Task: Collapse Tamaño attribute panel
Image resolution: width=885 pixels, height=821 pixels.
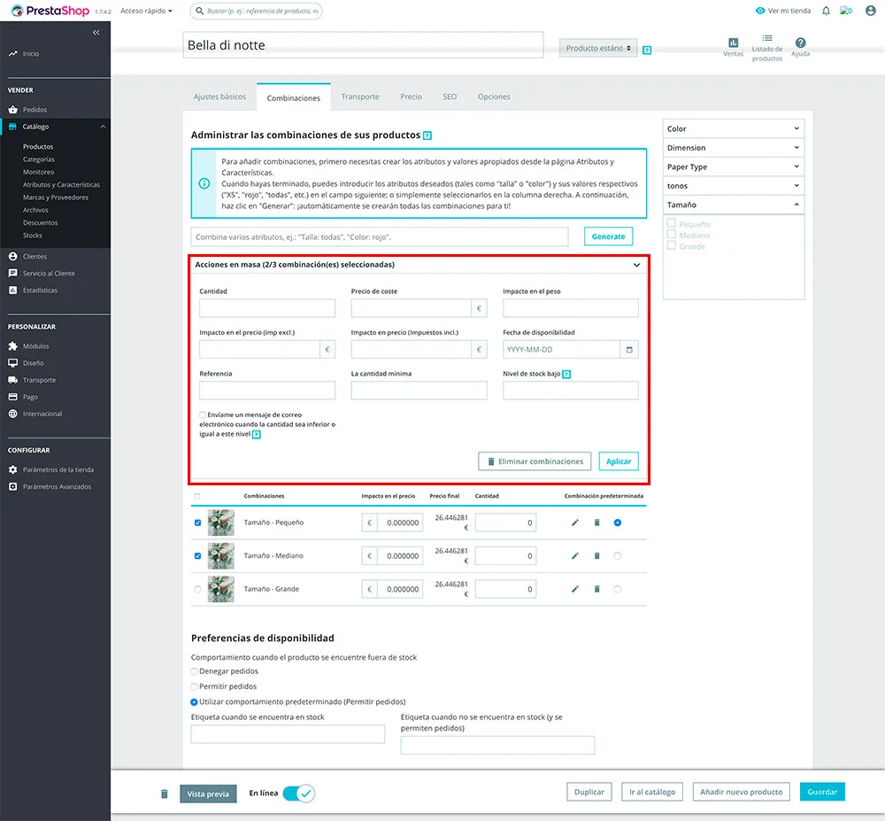Action: pyautogui.click(x=733, y=205)
